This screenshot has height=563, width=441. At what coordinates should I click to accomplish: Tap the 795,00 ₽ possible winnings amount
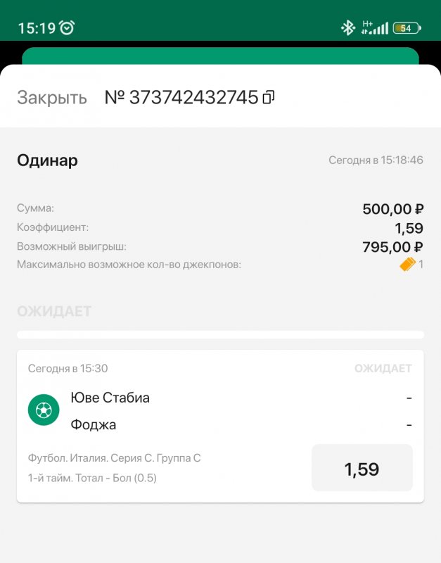point(392,246)
